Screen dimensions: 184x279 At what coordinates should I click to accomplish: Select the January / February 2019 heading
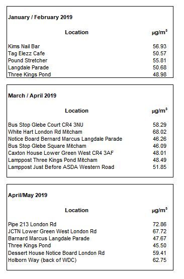point(40,17)
